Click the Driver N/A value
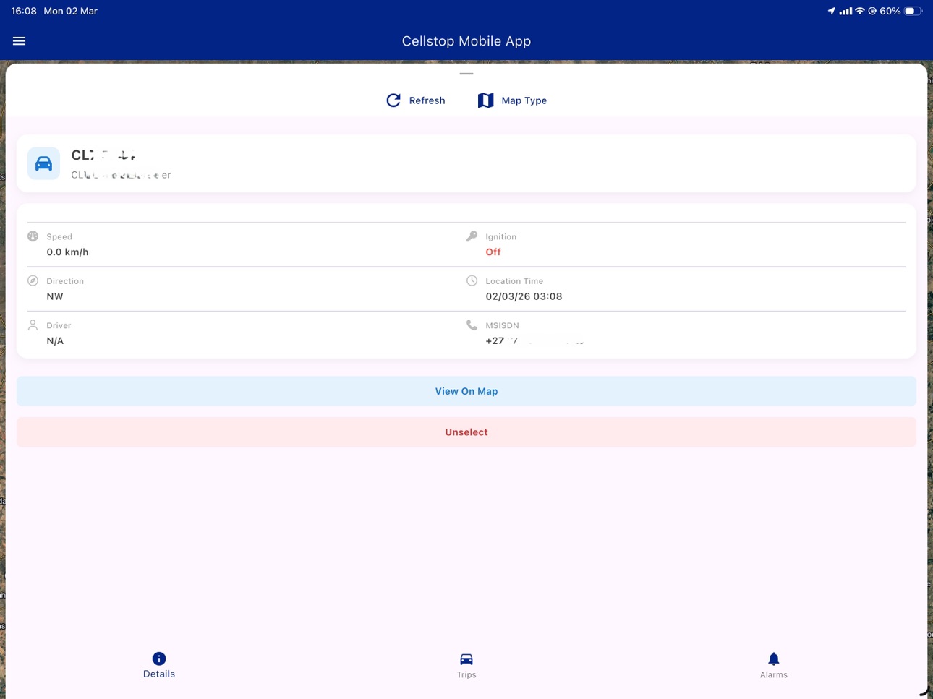 (55, 340)
